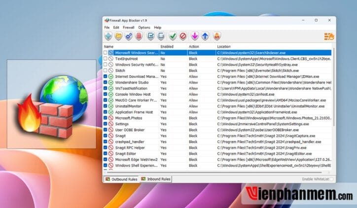357x208 pixels.
Task: Select the Snagit RPC Helper row name
Action: tap(130, 148)
